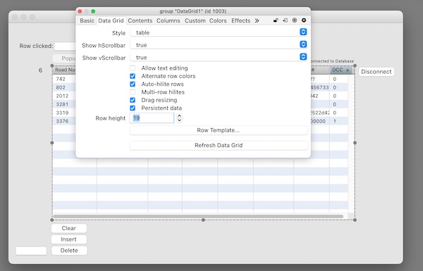Click the Row clicked text field

pos(65,46)
